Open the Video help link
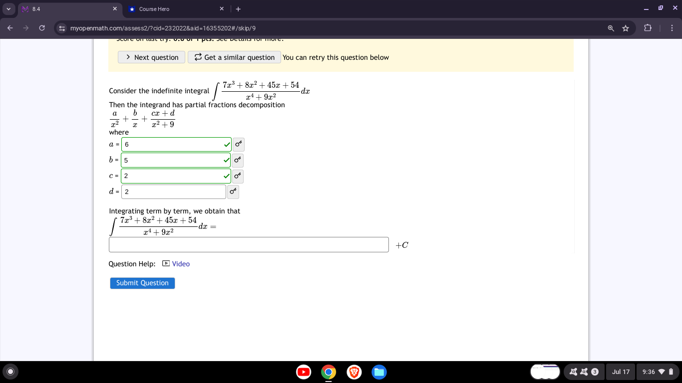682x383 pixels. click(180, 263)
